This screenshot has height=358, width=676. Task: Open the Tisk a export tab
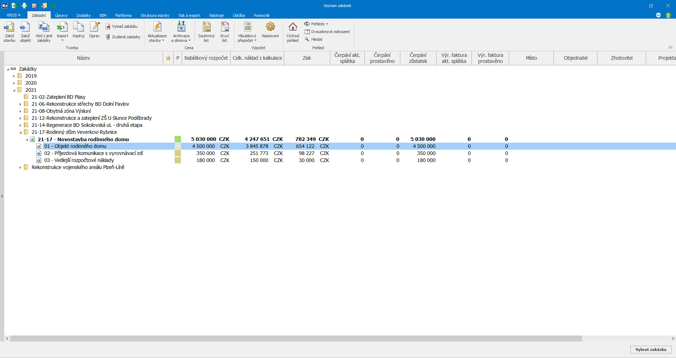pos(189,15)
